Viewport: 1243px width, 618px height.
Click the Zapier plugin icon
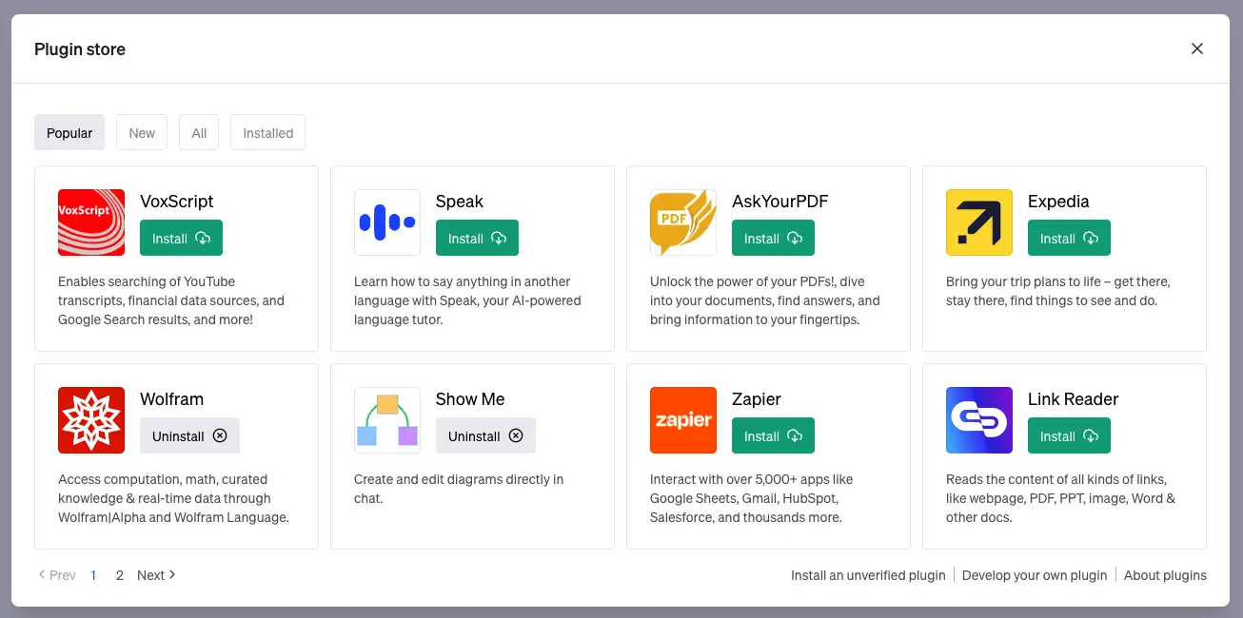682,419
